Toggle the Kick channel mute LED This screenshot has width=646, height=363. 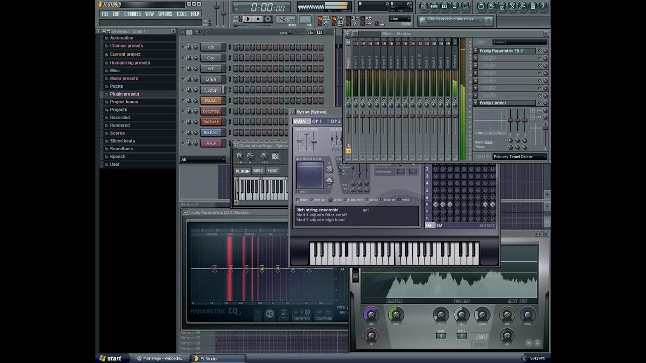pos(183,47)
